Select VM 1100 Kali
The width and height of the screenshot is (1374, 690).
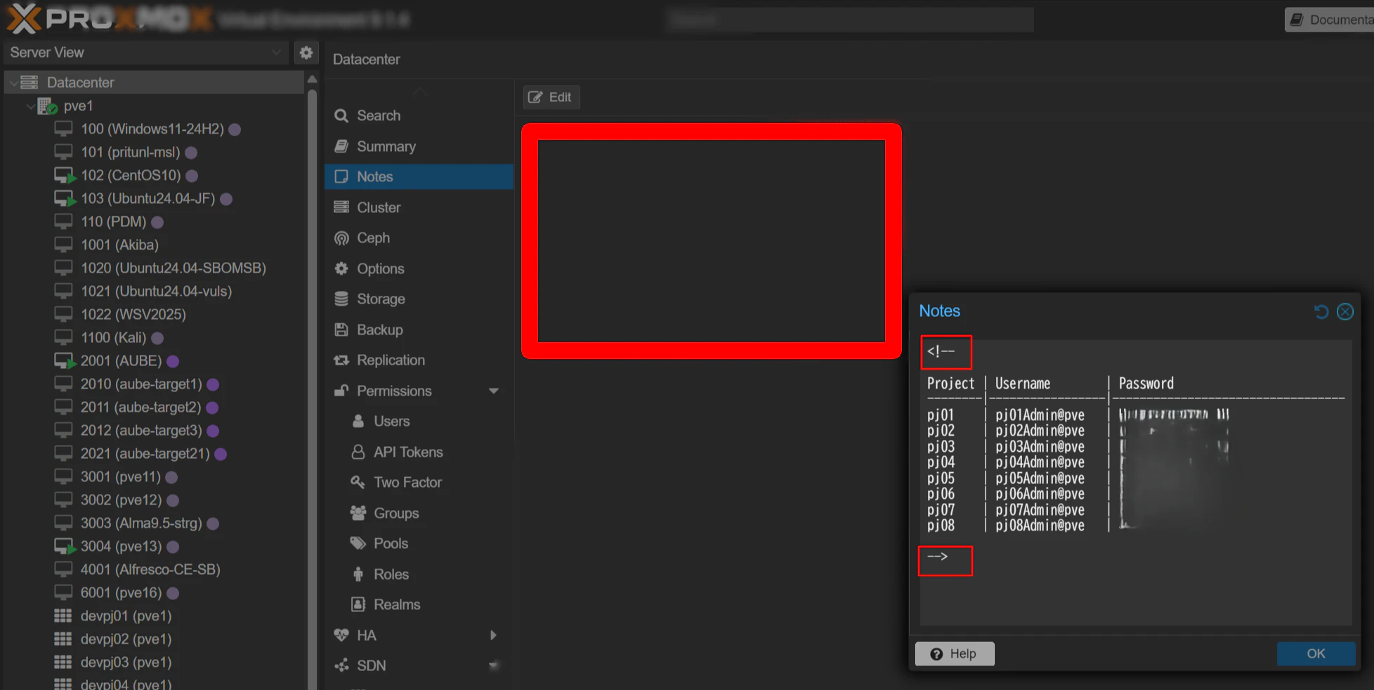click(x=155, y=337)
